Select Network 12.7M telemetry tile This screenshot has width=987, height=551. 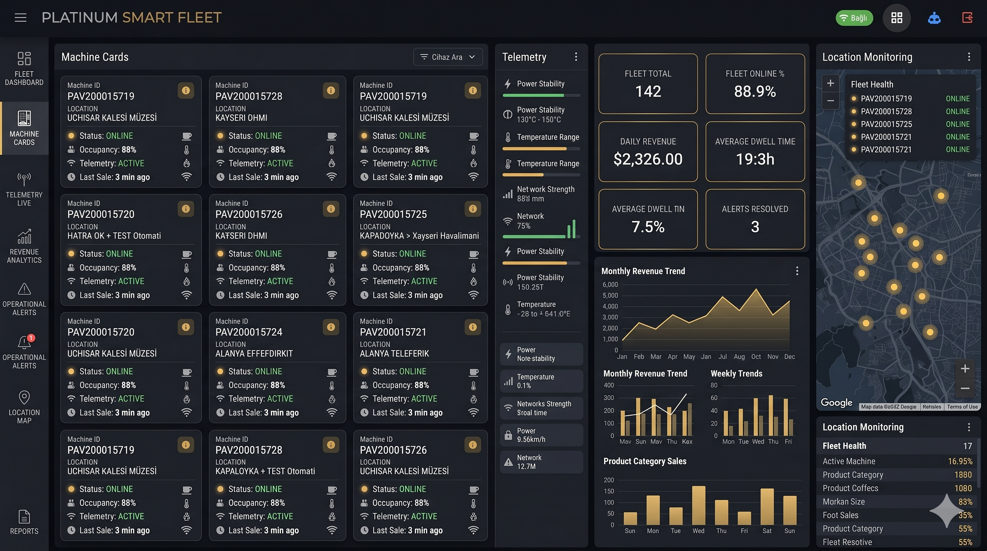point(542,462)
